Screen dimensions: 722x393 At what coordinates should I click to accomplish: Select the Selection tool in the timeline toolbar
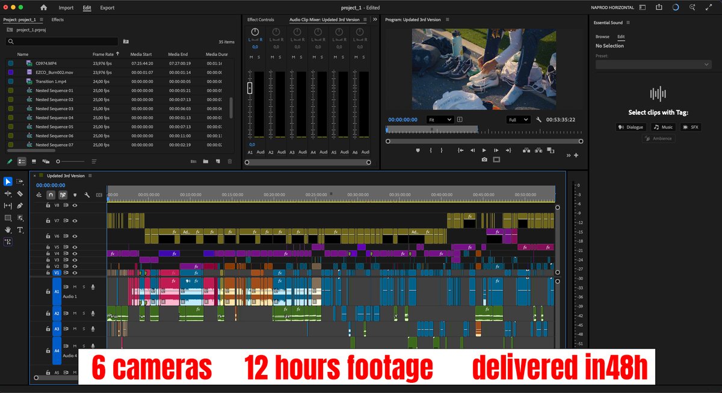coord(8,181)
